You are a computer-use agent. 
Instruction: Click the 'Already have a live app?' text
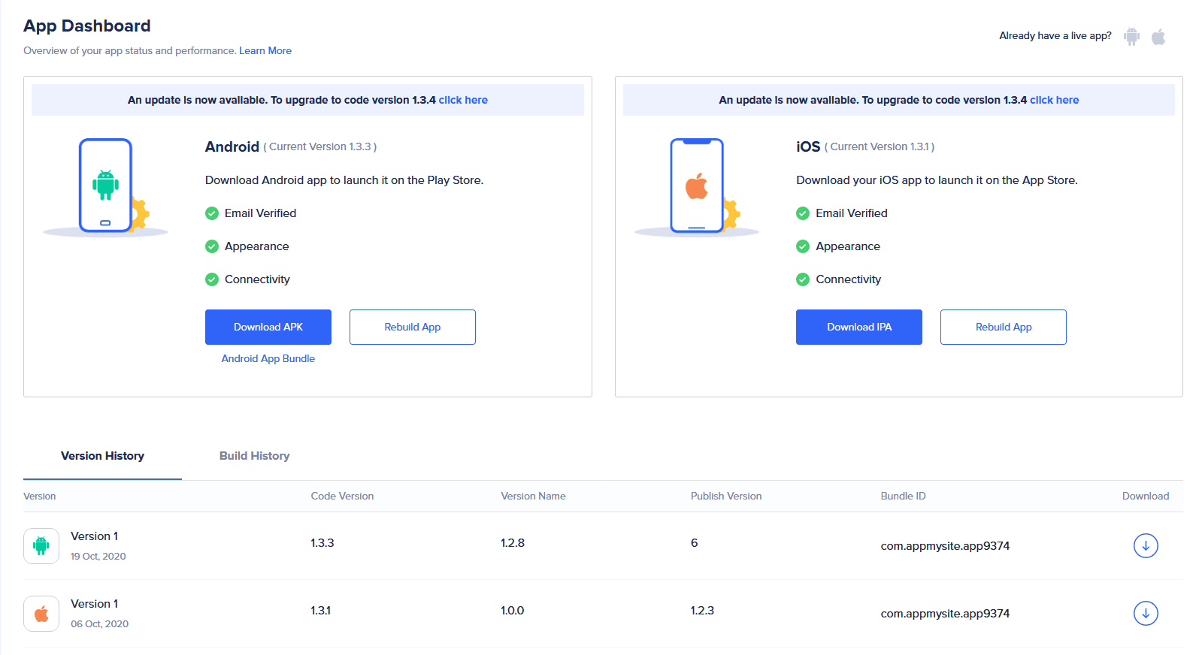[x=1055, y=35]
